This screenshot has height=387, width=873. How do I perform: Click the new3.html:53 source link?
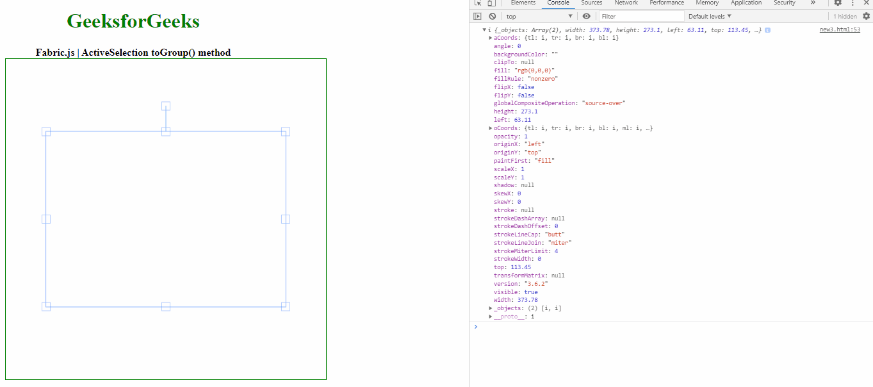click(840, 29)
